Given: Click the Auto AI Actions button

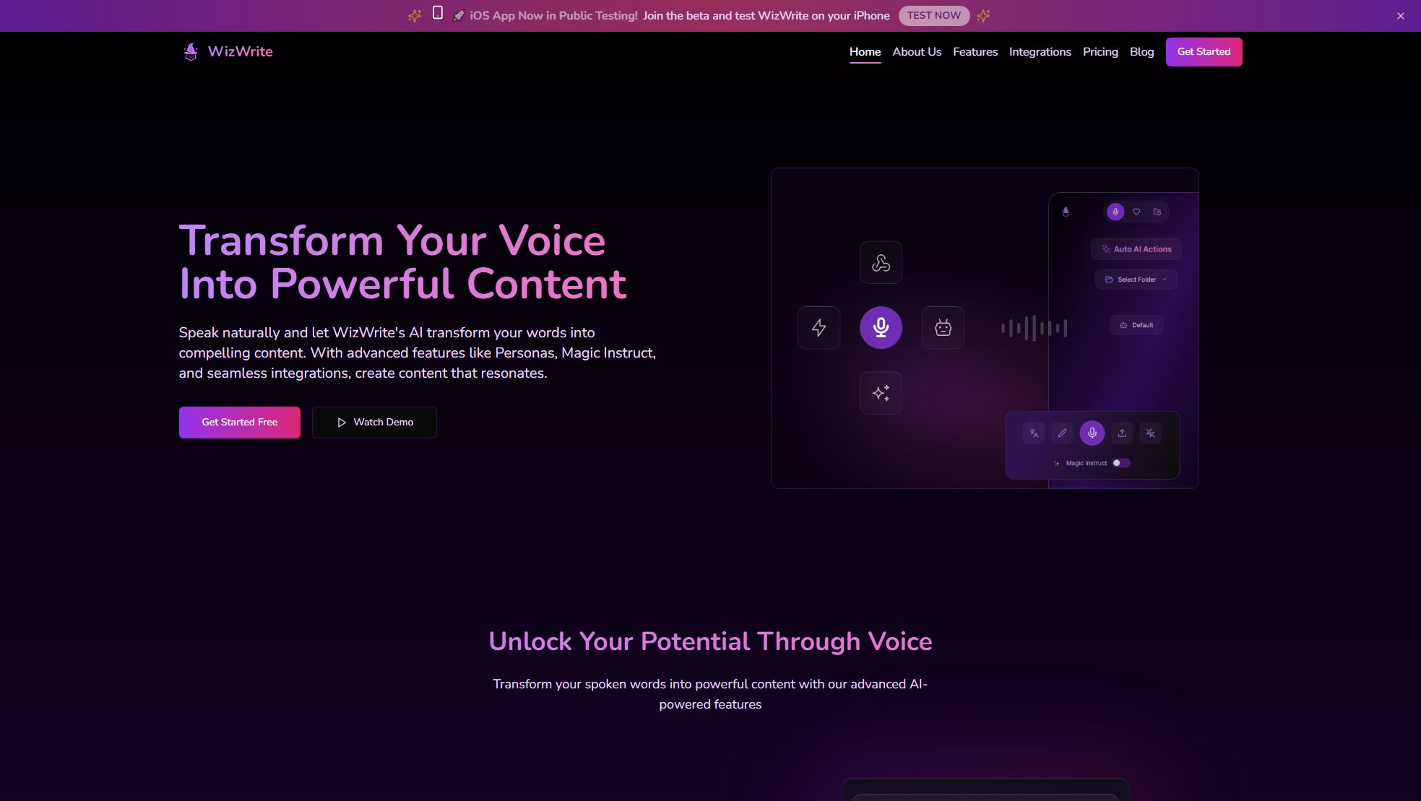Looking at the screenshot, I should [1136, 249].
